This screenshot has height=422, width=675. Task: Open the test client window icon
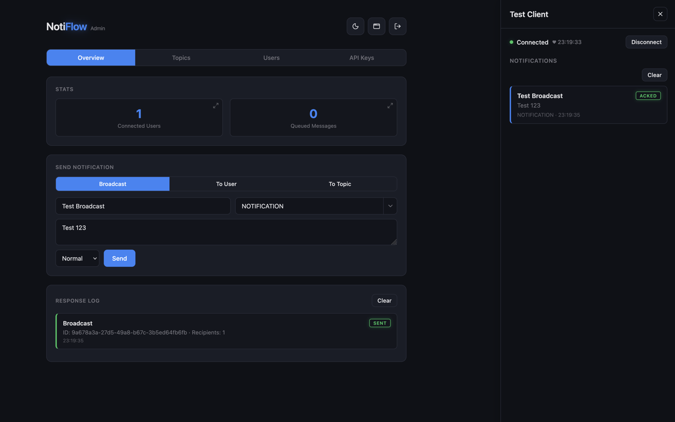pos(377,27)
